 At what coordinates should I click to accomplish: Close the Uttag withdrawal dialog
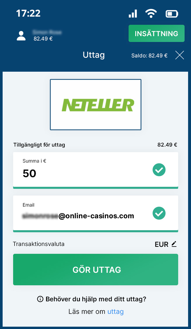click(x=180, y=55)
